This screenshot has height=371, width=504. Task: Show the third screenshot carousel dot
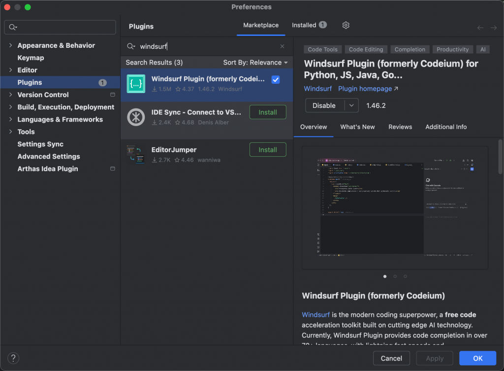point(406,276)
